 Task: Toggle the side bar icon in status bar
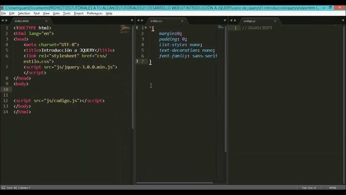point(3,188)
